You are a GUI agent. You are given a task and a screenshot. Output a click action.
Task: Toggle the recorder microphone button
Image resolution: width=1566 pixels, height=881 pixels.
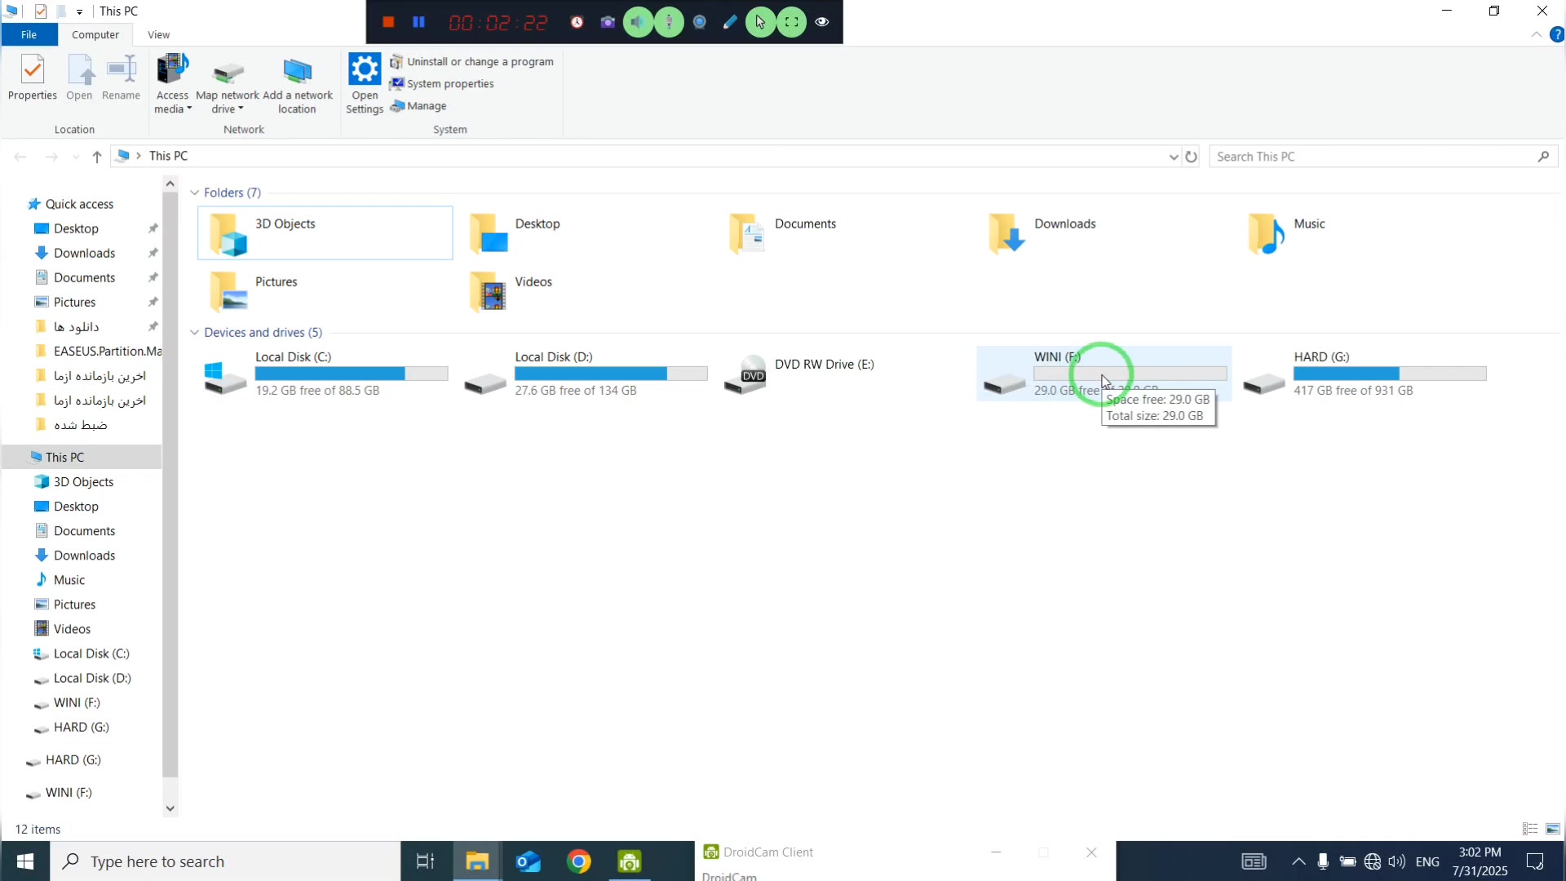point(669,22)
